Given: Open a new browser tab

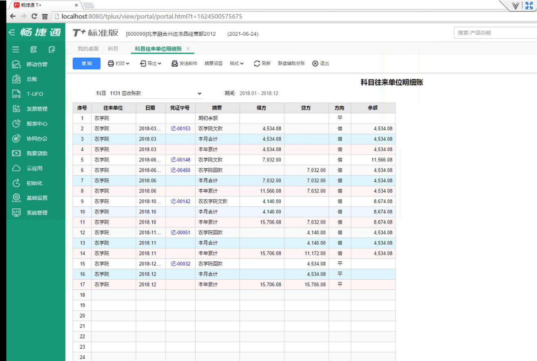Looking at the screenshot, I should (x=89, y=5).
